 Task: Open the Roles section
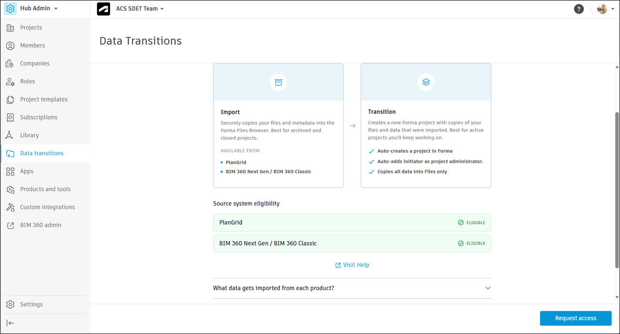pyautogui.click(x=27, y=82)
